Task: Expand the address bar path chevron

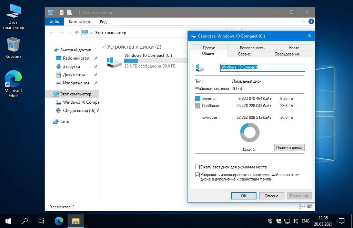Action: tap(91, 33)
